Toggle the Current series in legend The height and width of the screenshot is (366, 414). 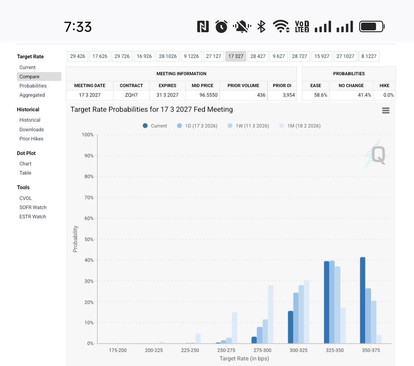[155, 126]
